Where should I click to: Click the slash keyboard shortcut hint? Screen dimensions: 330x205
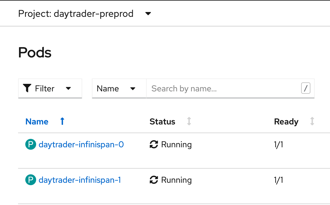[306, 88]
